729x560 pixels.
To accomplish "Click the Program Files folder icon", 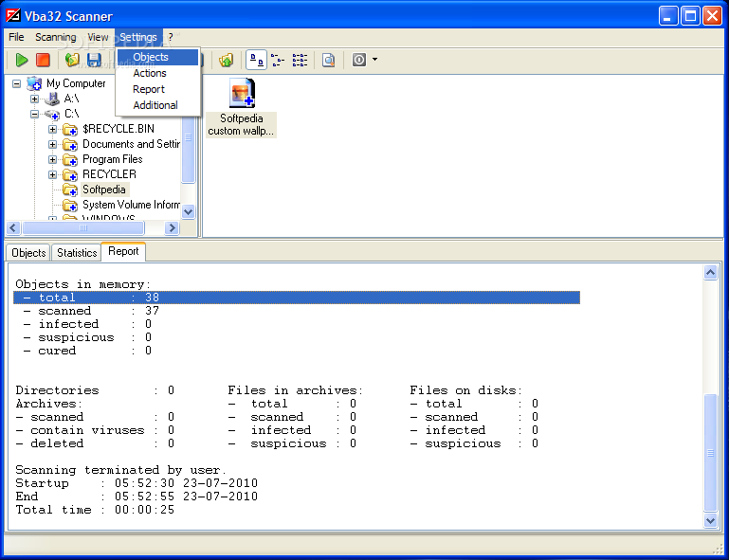I will click(x=70, y=160).
